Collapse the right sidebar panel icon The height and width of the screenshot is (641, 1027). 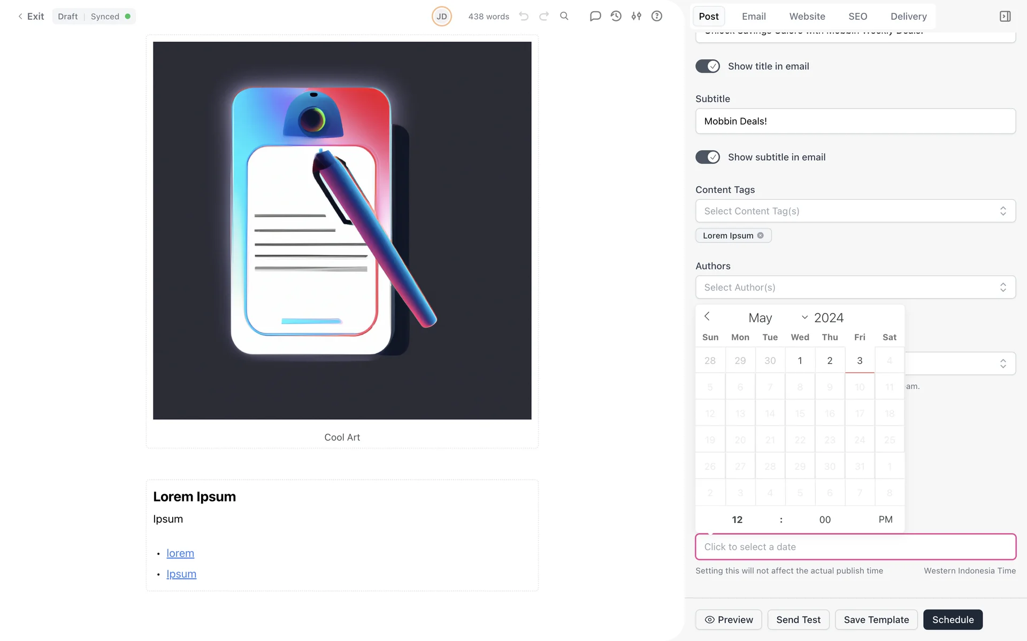tap(1005, 16)
